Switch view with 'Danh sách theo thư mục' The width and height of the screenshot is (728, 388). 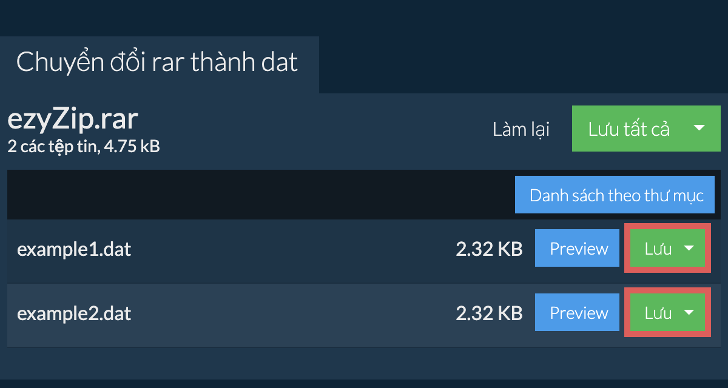pos(616,195)
